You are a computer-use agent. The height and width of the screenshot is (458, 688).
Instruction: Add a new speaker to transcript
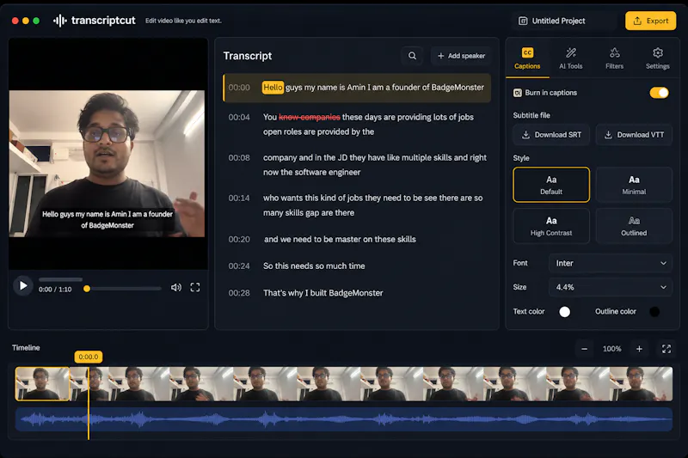[461, 56]
